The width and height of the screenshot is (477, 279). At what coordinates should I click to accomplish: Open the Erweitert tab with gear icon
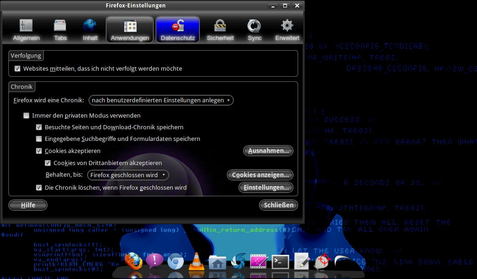click(287, 29)
